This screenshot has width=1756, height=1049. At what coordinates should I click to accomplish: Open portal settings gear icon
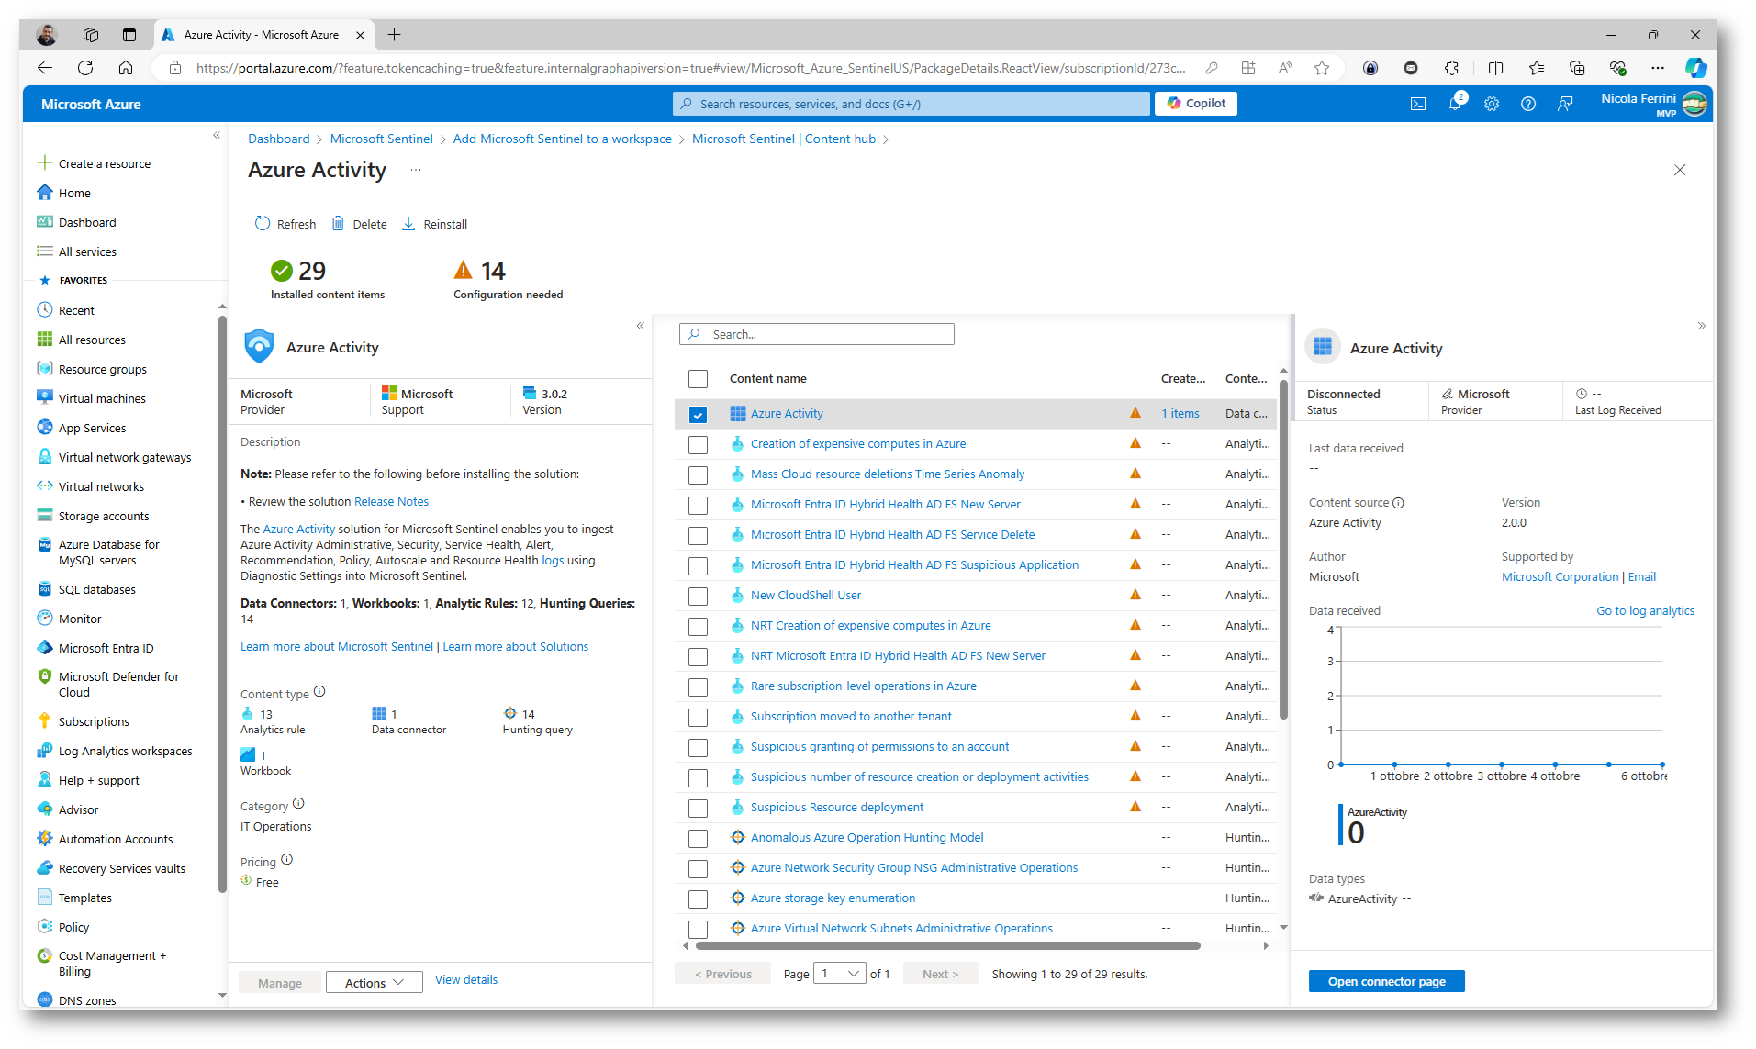tap(1492, 104)
